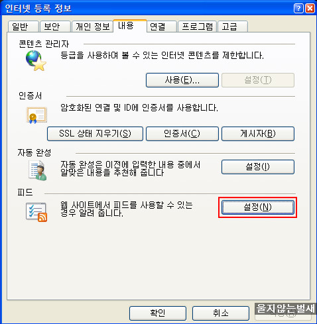Open the 프로그램 tab
Image resolution: width=317 pixels, height=324 pixels.
(197, 27)
